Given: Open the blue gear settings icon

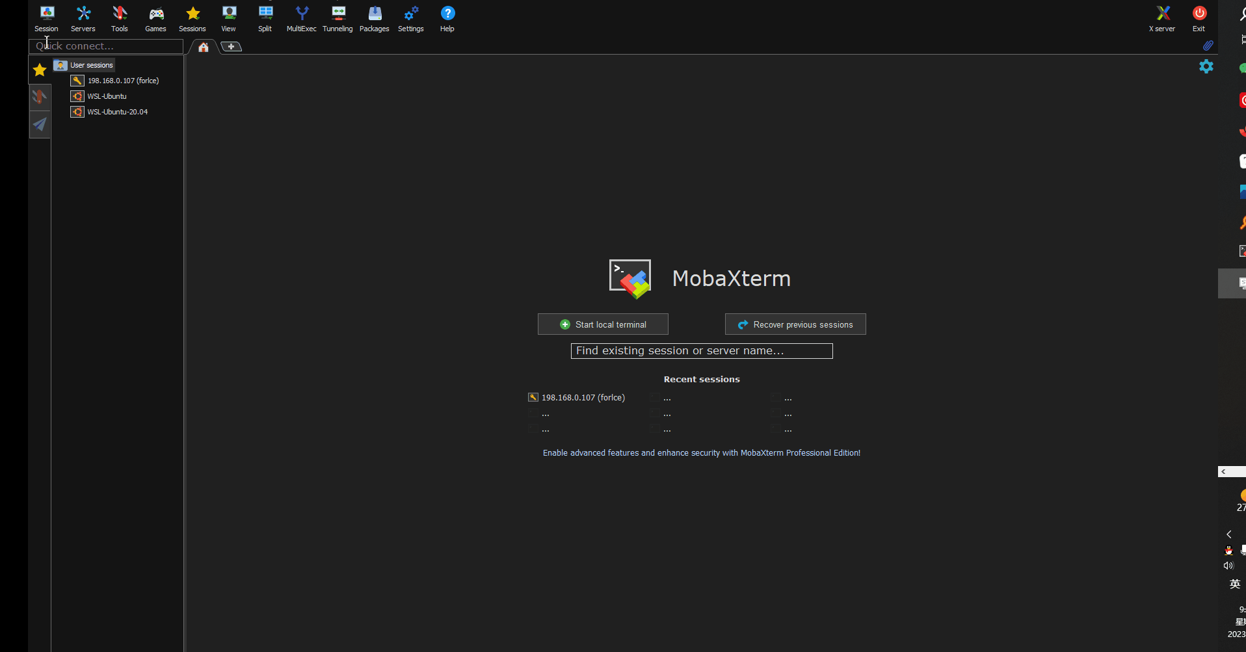Looking at the screenshot, I should (x=1206, y=66).
